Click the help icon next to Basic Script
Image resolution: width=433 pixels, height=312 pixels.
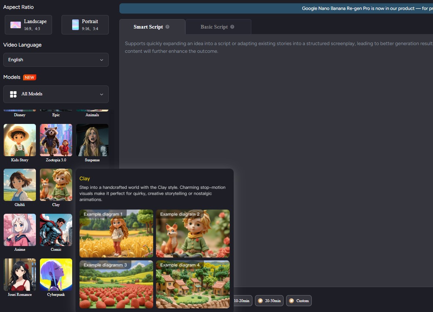232,27
